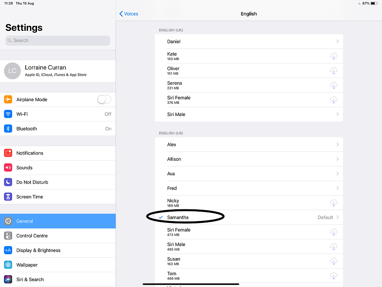Open Sounds settings
The width and height of the screenshot is (382, 287).
(x=58, y=168)
